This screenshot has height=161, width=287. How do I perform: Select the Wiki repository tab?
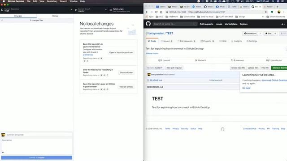223,41
